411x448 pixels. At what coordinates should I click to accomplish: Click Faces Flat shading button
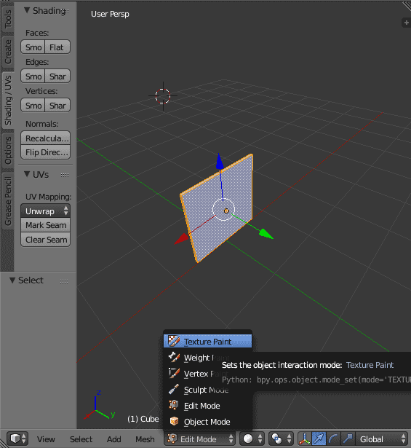pyautogui.click(x=57, y=47)
